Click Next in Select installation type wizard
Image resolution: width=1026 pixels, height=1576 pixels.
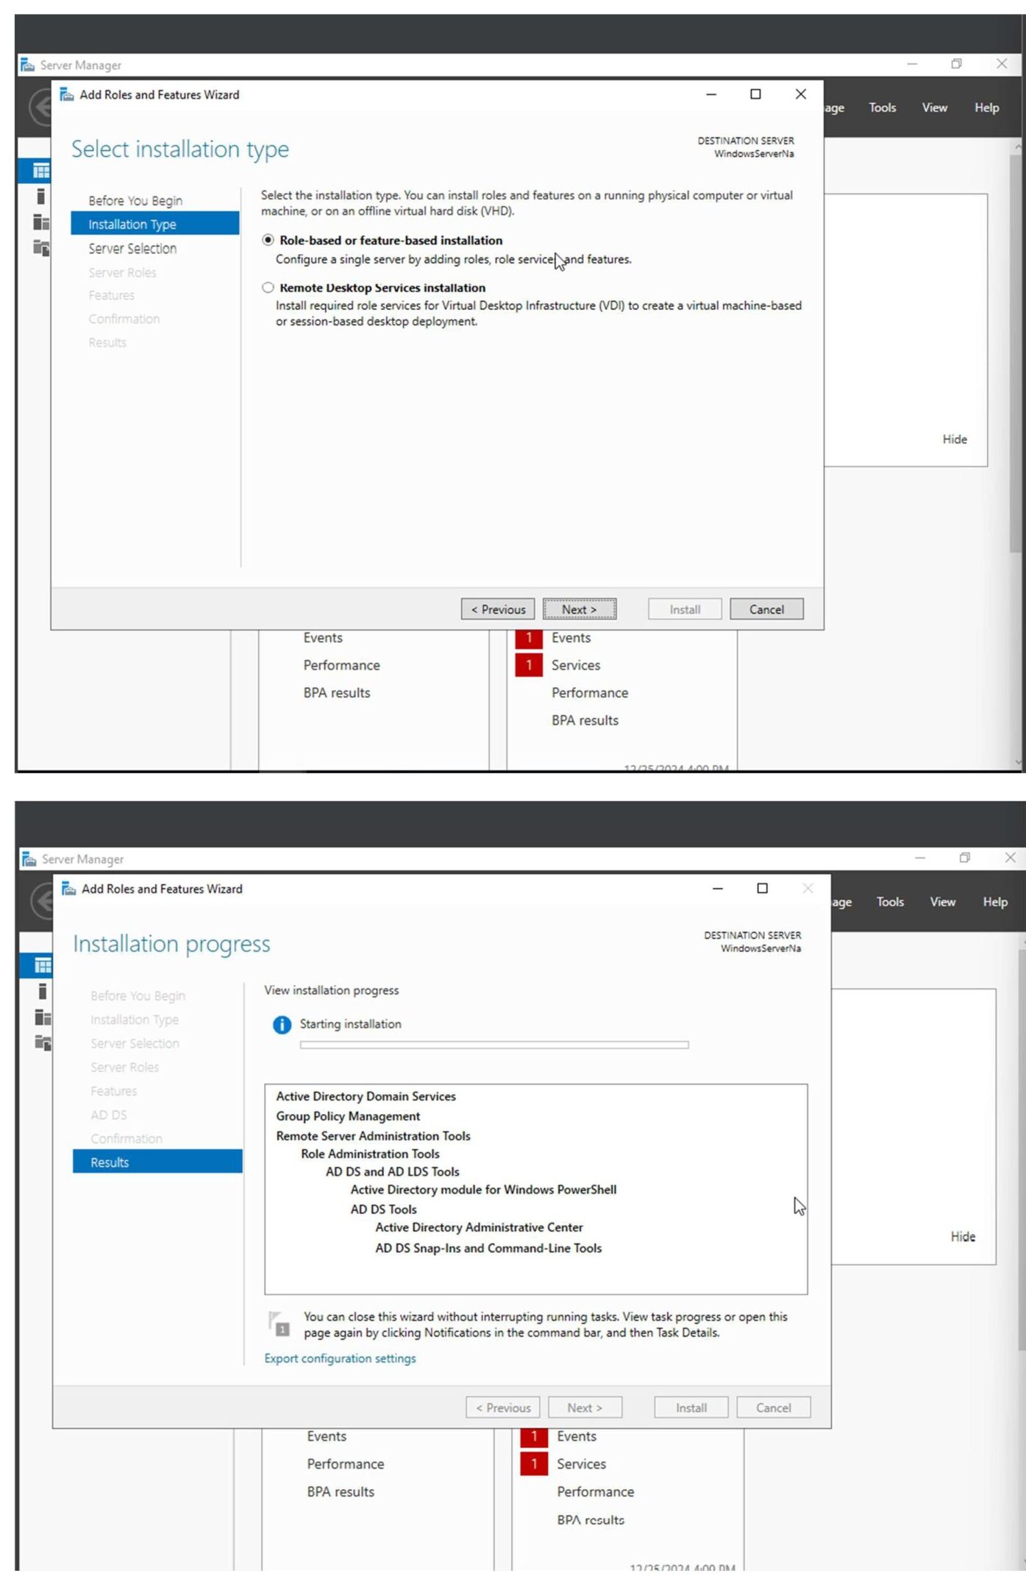[x=580, y=609]
